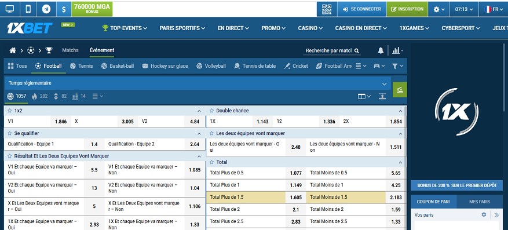Click the green stadium view icon
This screenshot has height=230, width=508.
400,90
